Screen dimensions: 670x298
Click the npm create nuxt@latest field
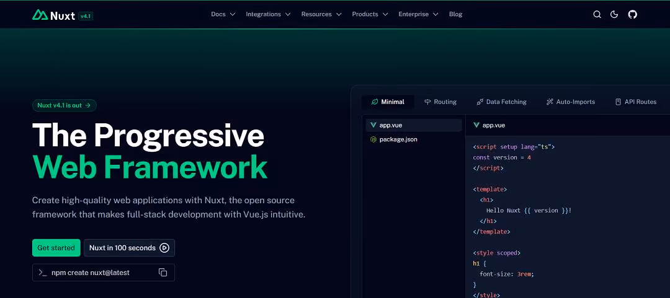click(x=104, y=273)
